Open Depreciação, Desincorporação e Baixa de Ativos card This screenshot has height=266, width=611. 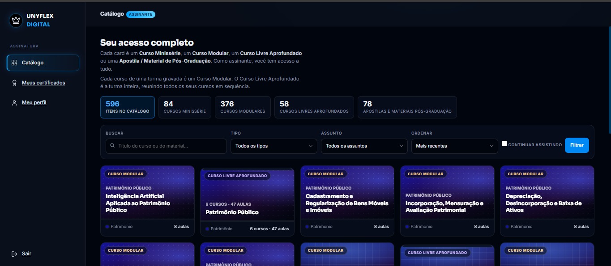547,201
